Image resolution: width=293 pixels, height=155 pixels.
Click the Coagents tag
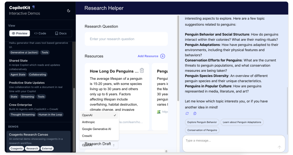(x=16, y=148)
